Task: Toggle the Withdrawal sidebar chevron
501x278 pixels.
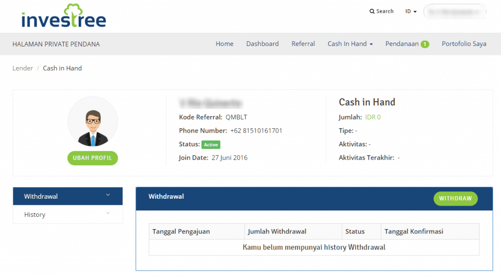Action: tap(108, 195)
